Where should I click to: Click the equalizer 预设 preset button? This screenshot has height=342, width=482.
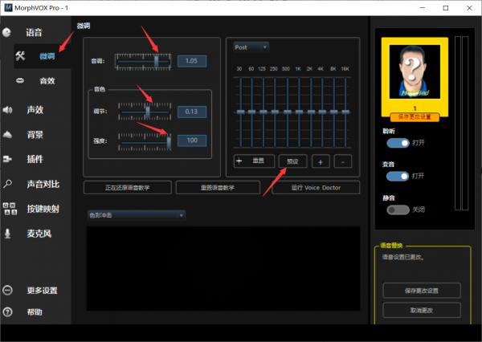292,161
